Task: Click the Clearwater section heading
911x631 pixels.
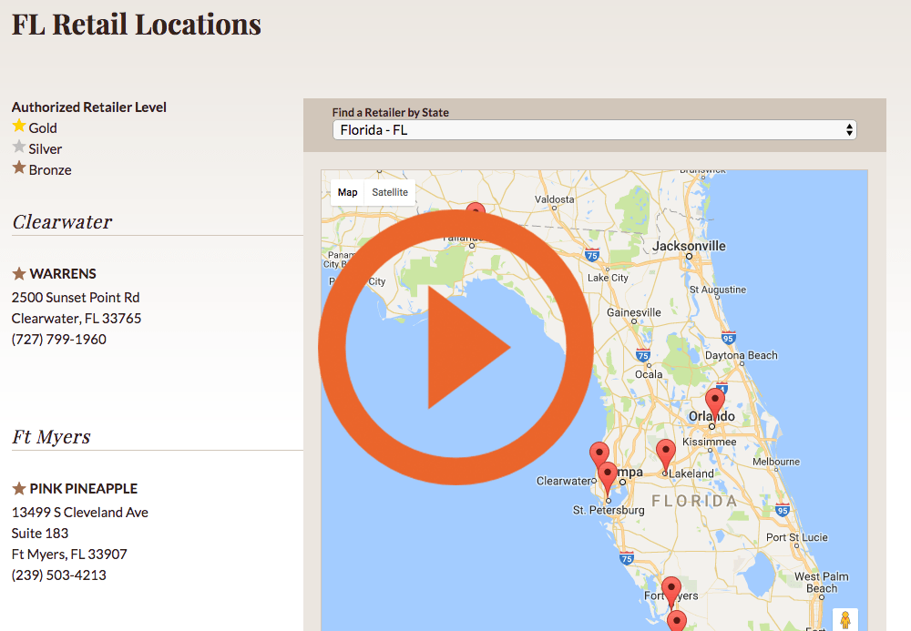Action: tap(62, 222)
